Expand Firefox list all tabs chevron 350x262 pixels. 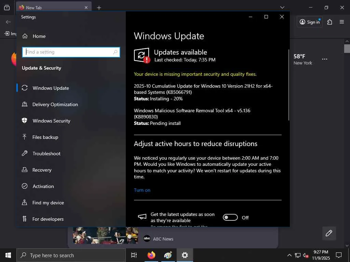[282, 8]
